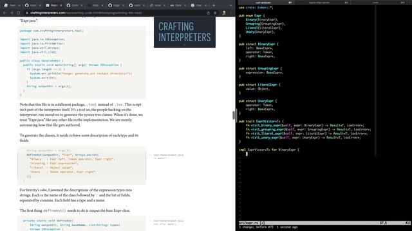Click the 'pub trait ExprVisitor<T> {' line

261,121
